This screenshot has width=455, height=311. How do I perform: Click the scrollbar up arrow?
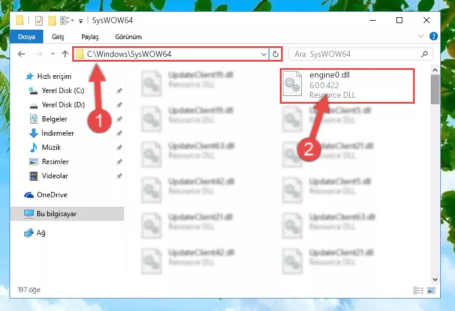435,70
